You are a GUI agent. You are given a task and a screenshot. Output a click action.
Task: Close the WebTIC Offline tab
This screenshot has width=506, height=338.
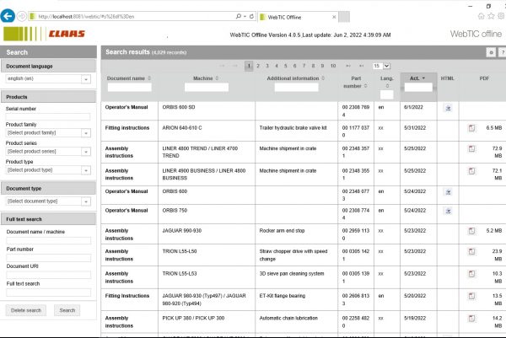click(x=334, y=17)
